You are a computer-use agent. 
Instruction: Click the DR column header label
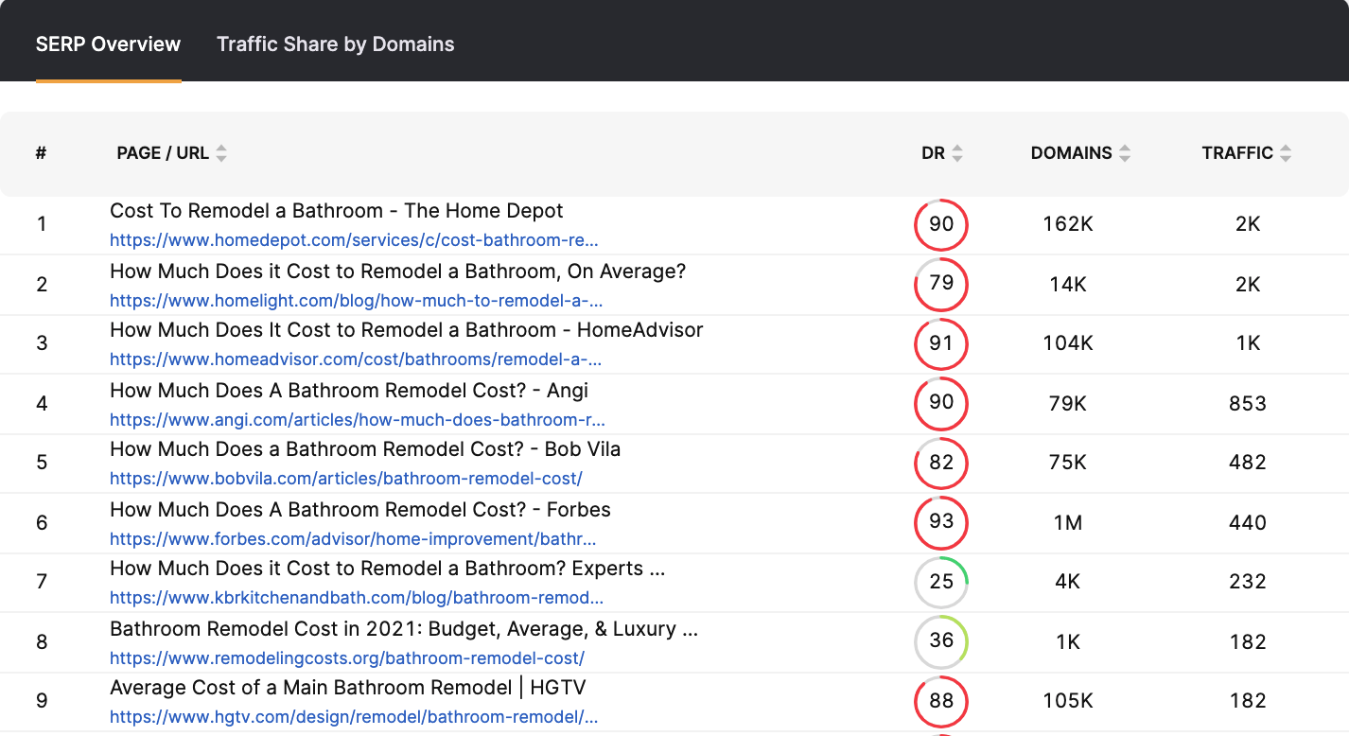click(x=933, y=153)
